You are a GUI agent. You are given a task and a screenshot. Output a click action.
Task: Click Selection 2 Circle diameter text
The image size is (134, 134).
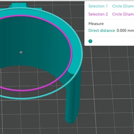click(123, 14)
